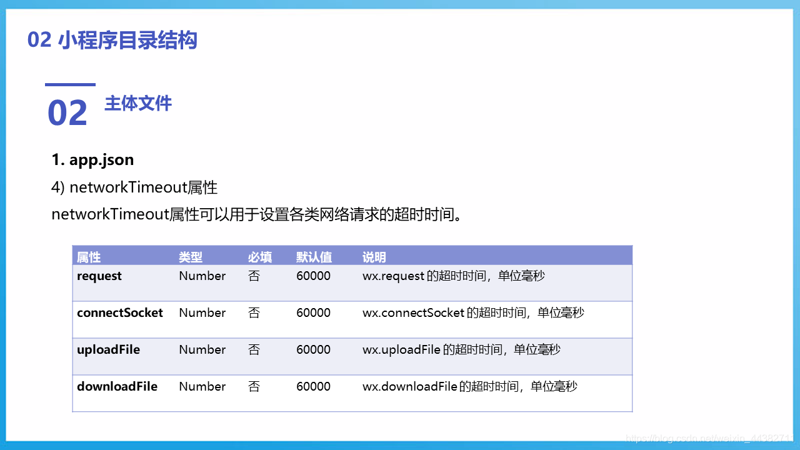800x450 pixels.
Task: Select the '1. app.json' heading
Action: click(92, 159)
